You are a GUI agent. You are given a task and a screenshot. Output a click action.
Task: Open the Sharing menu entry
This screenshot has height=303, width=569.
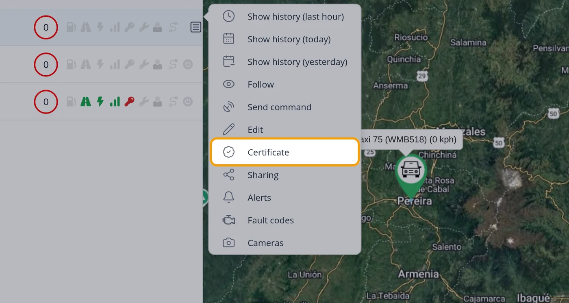(x=284, y=175)
